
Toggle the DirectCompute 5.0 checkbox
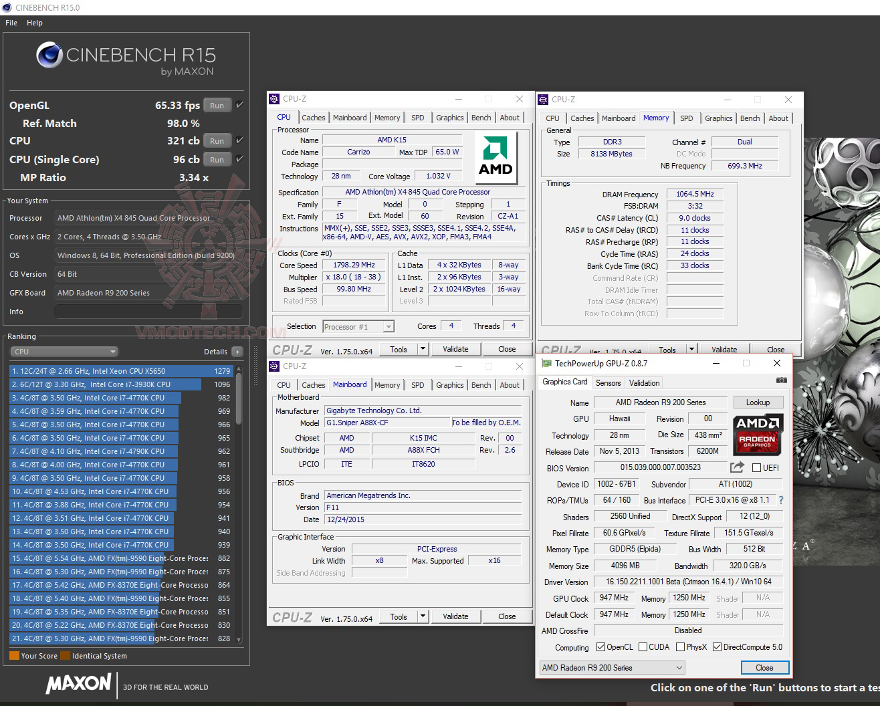(x=717, y=647)
